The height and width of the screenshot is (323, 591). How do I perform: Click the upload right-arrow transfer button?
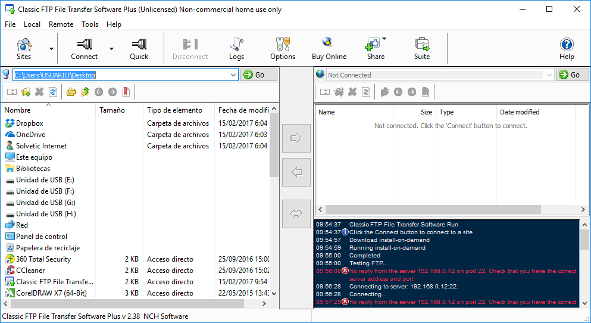296,138
